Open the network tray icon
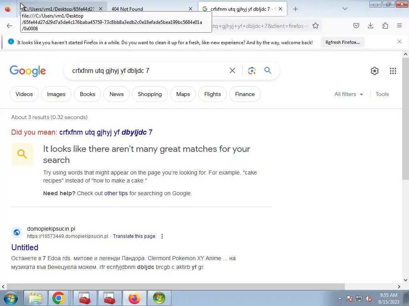The width and height of the screenshot is (409, 306). (x=359, y=298)
